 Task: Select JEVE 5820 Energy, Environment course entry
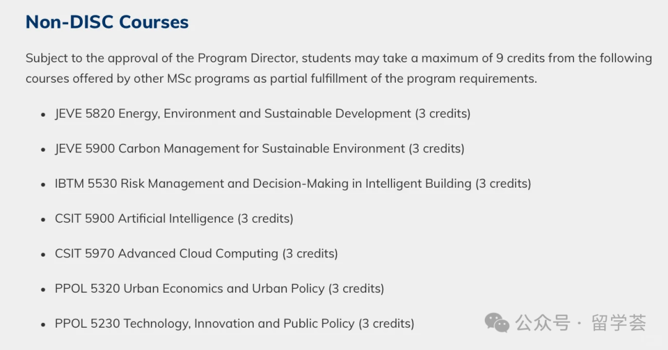click(262, 114)
